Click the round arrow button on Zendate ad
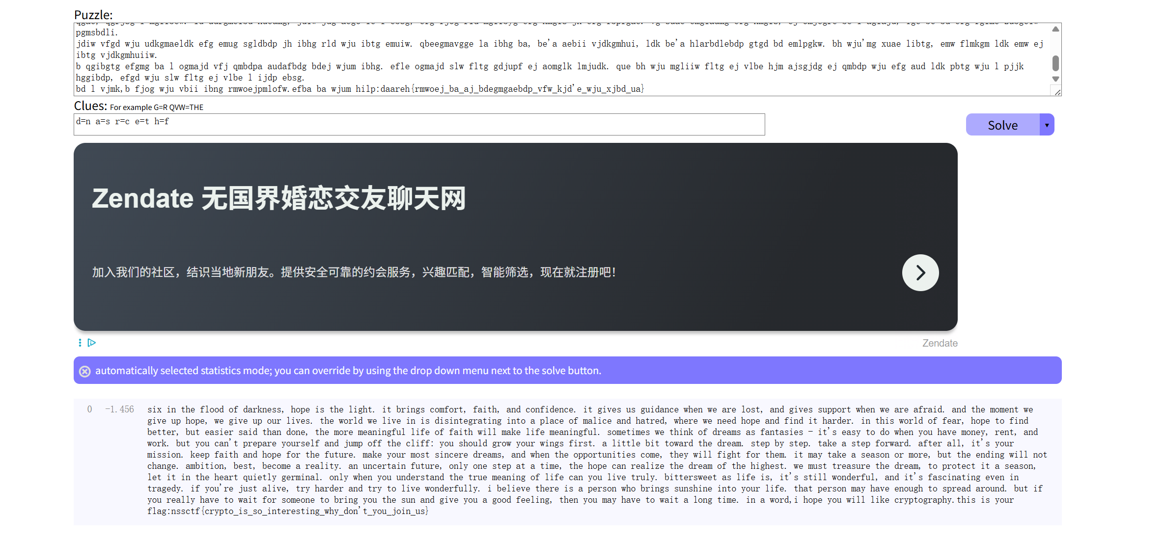This screenshot has height=542, width=1164. 920,272
